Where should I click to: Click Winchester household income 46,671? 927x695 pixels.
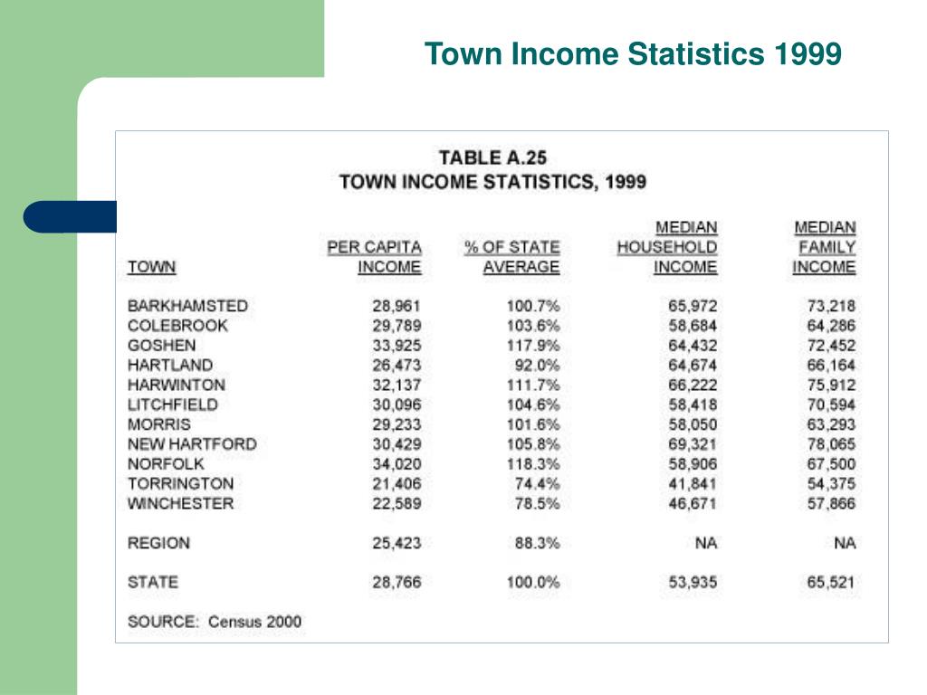693,503
